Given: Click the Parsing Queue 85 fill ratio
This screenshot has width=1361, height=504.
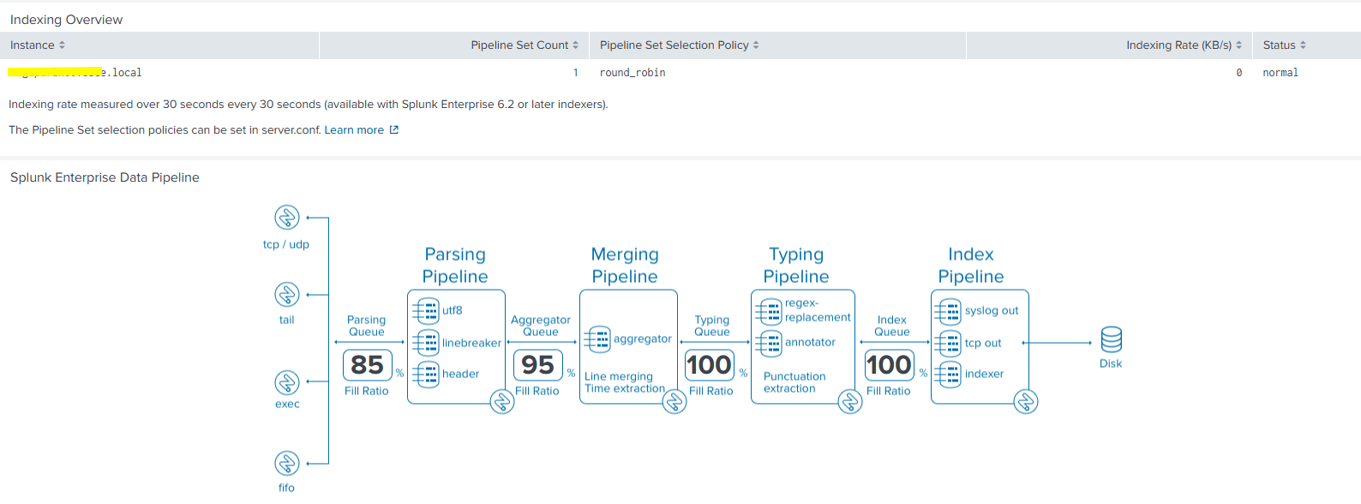Looking at the screenshot, I should [x=368, y=365].
